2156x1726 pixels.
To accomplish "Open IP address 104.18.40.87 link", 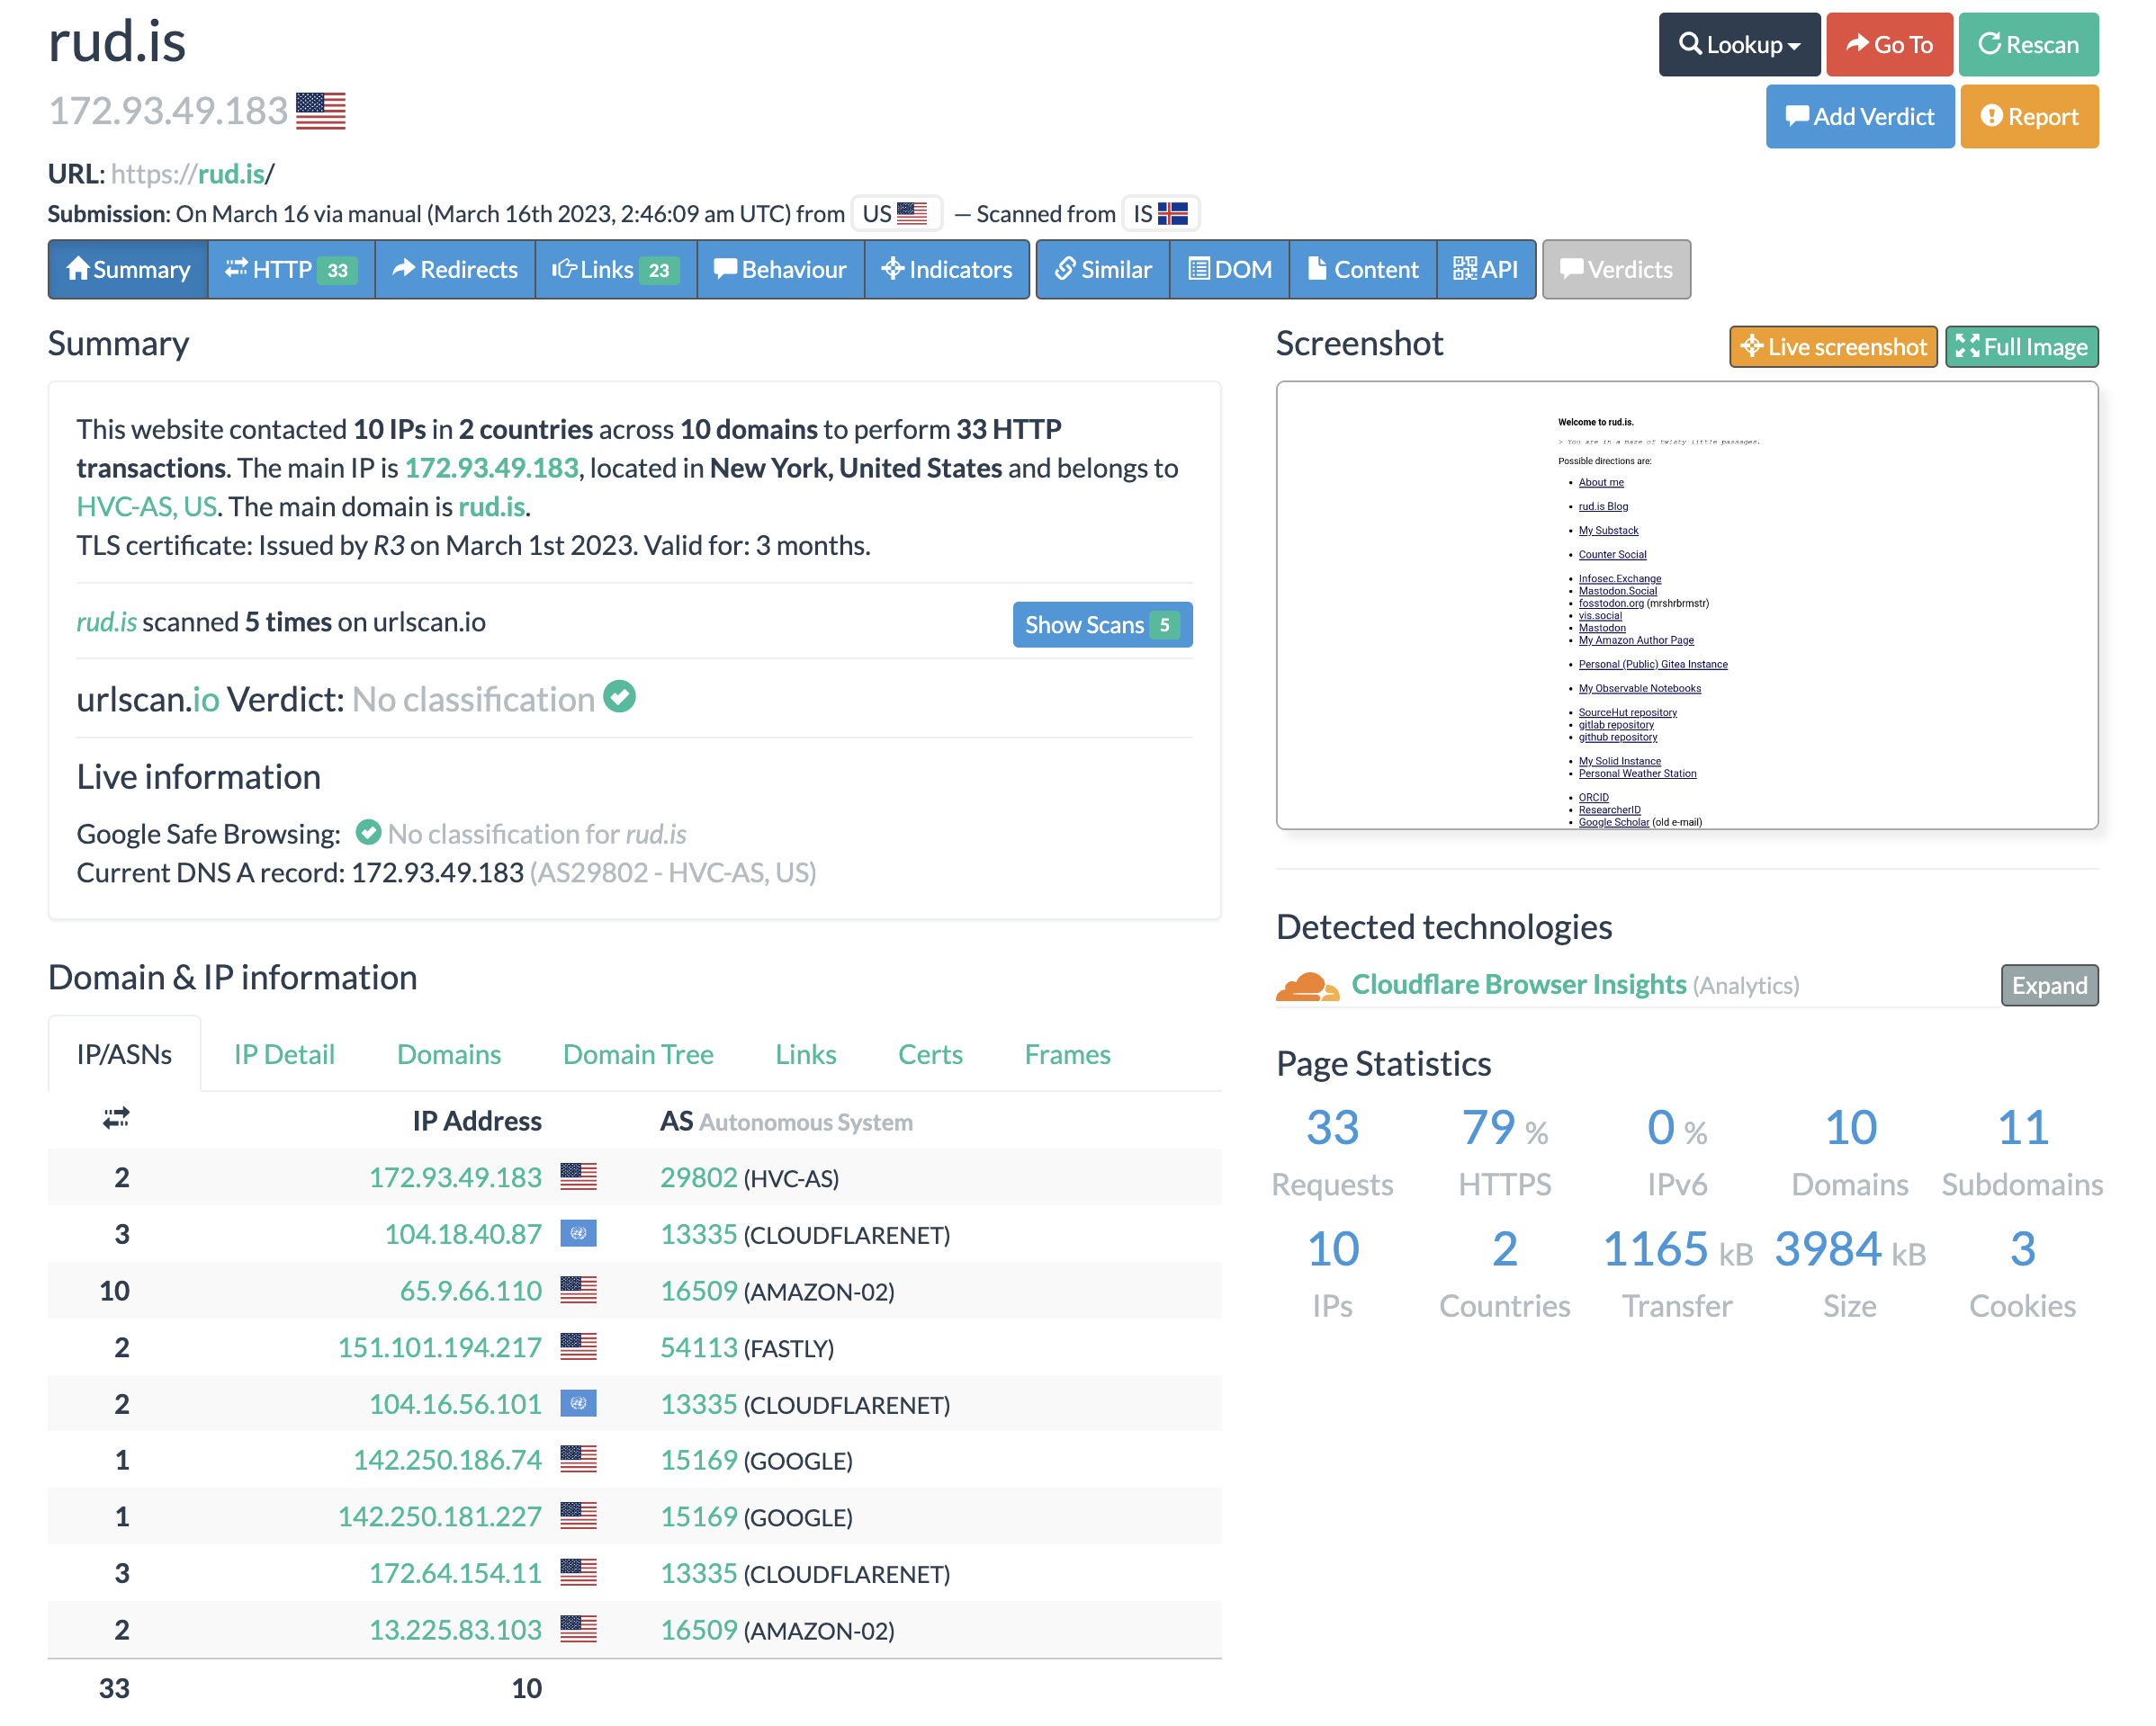I will [x=463, y=1234].
